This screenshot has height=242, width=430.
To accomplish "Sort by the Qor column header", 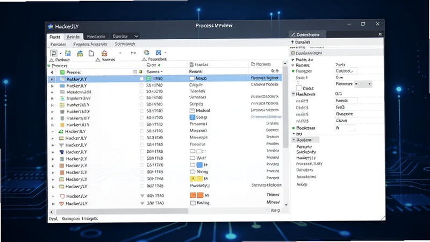I will 151,65.
